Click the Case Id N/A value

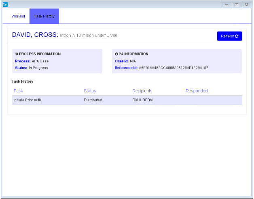pyautogui.click(x=133, y=61)
